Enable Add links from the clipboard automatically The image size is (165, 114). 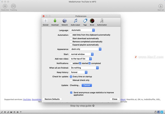point(71,35)
